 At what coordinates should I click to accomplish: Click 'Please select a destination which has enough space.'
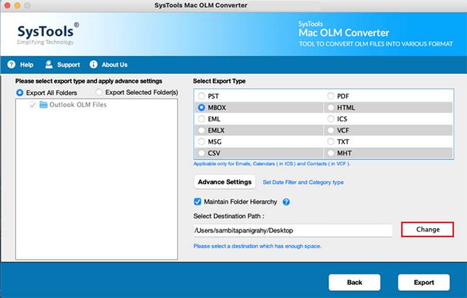(257, 246)
